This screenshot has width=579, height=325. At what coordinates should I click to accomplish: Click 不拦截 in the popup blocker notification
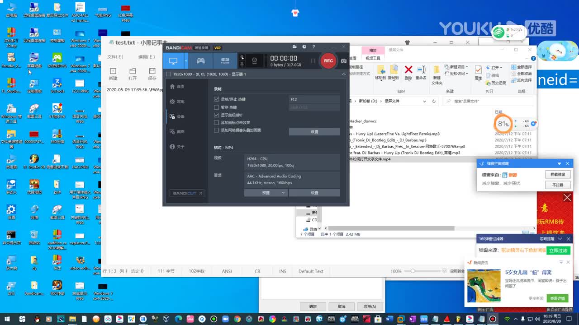coord(558,184)
